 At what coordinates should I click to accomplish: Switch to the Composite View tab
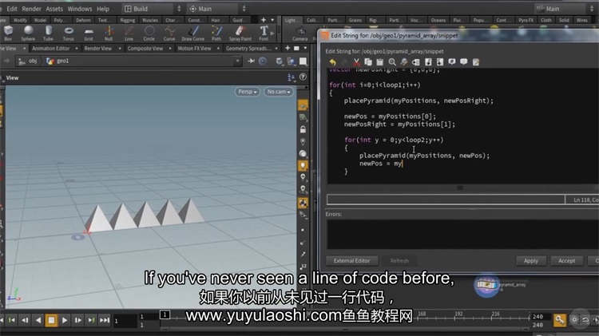(x=145, y=49)
